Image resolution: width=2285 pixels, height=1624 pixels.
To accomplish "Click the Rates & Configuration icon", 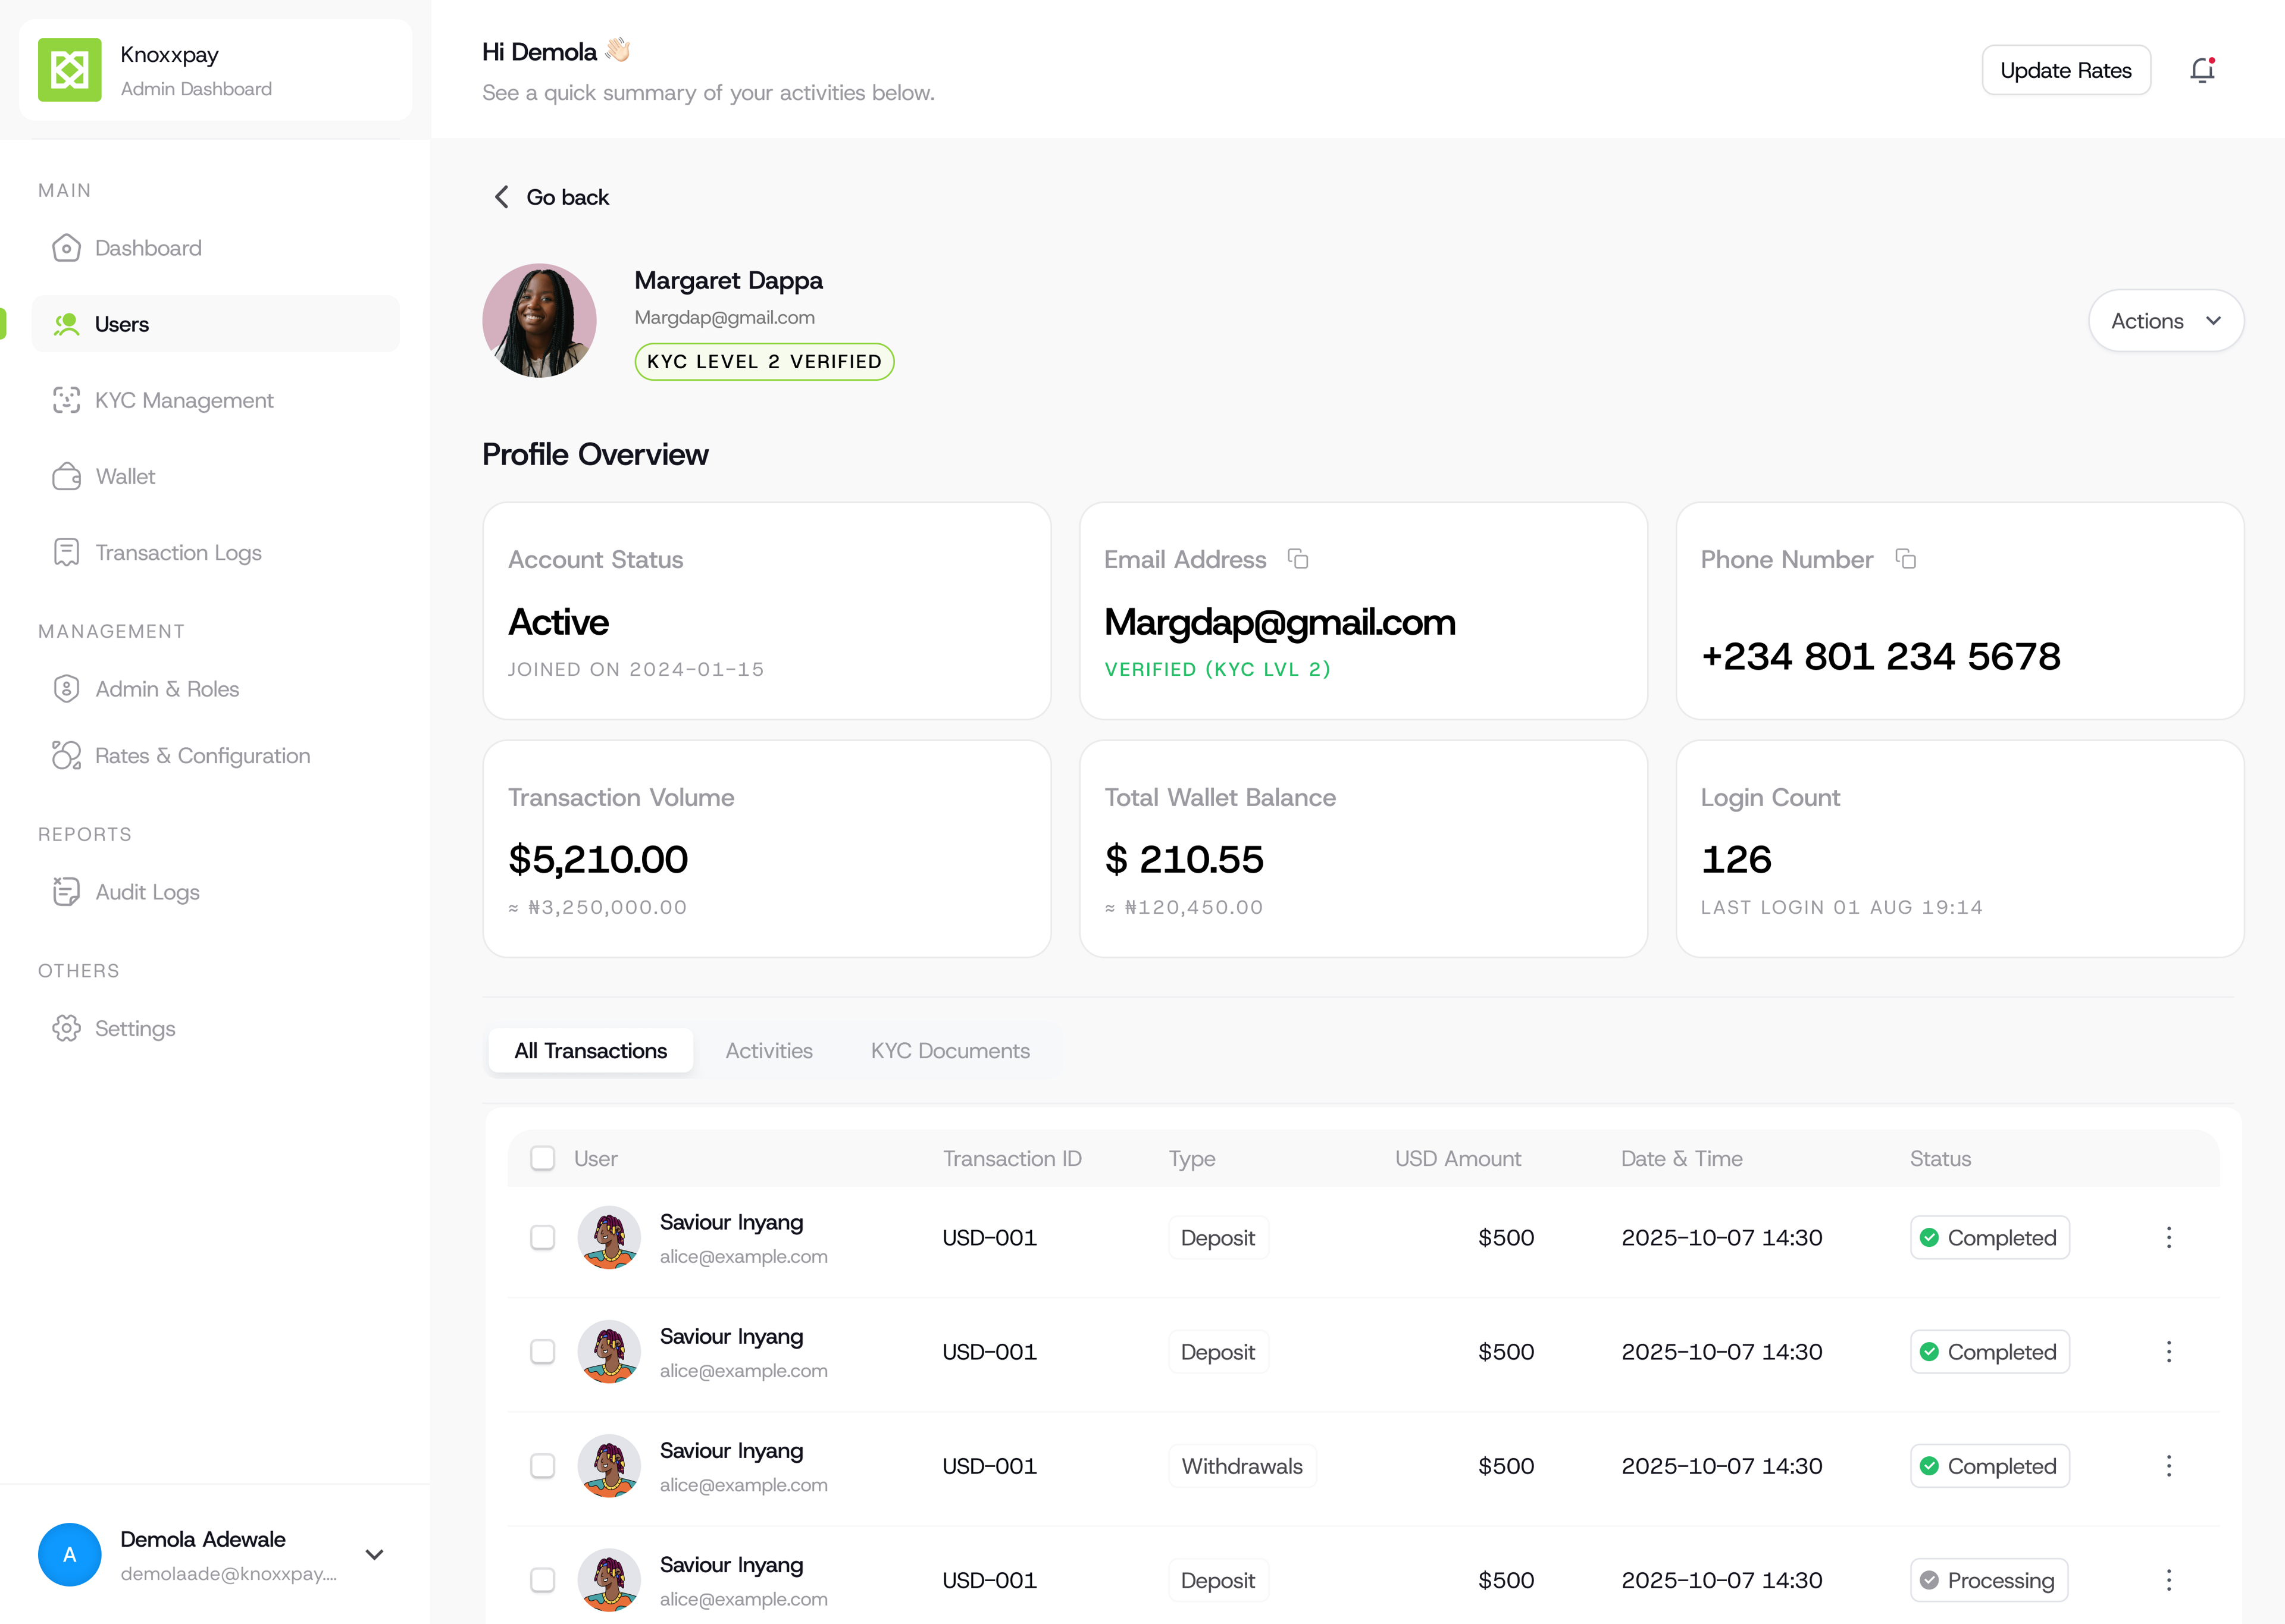I will click(x=66, y=755).
